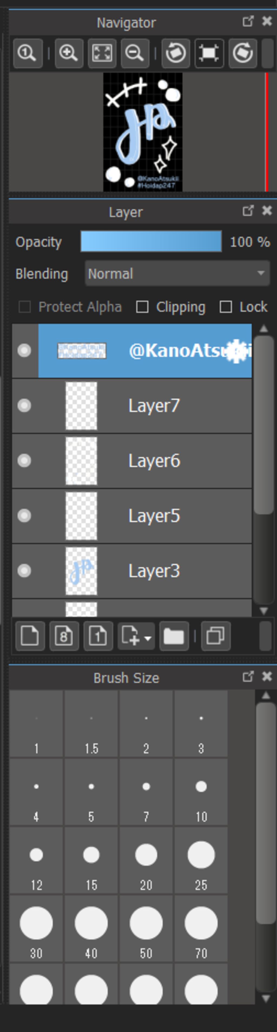Image resolution: width=277 pixels, height=1032 pixels.
Task: Expand the add special layer dropdown arrow
Action: click(148, 637)
